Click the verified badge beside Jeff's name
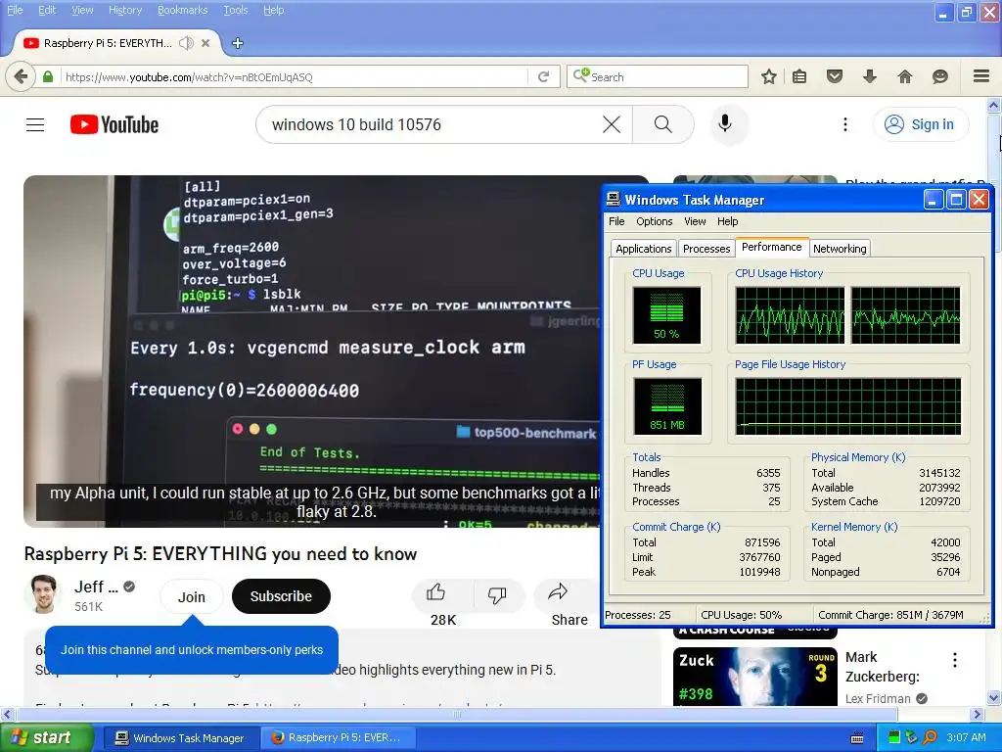1002x752 pixels. [129, 587]
